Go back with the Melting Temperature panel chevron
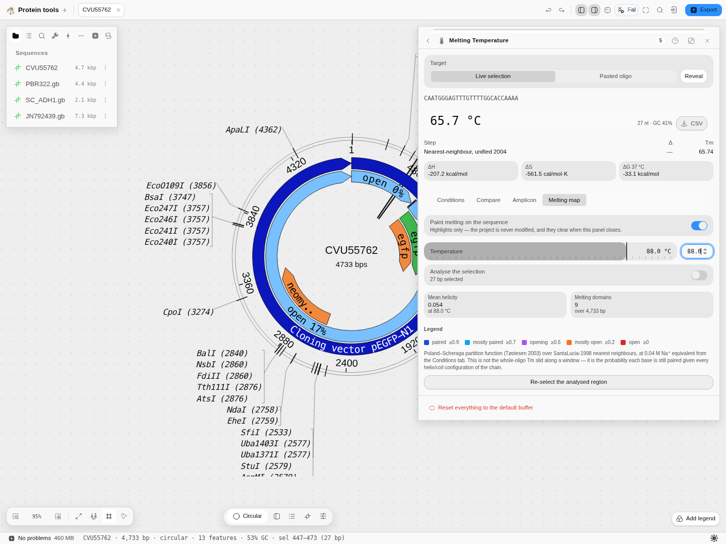Screen dimensions: 726x544 point(428,41)
